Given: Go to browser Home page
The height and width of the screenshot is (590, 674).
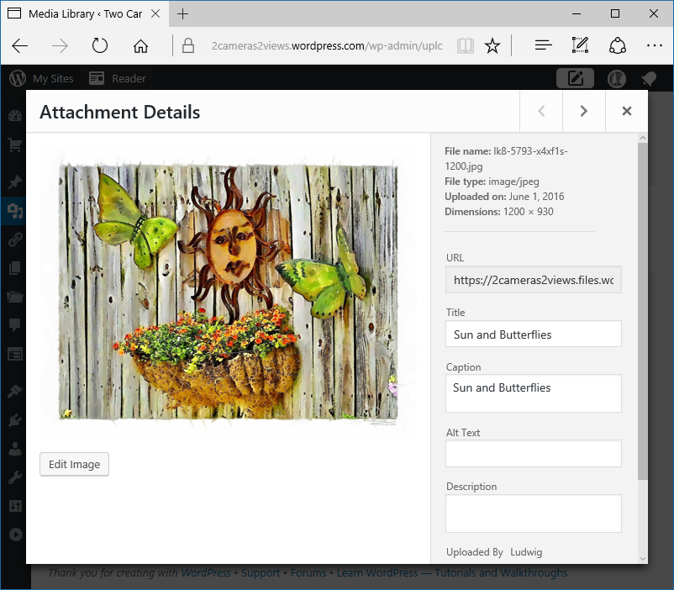Looking at the screenshot, I should [x=141, y=45].
